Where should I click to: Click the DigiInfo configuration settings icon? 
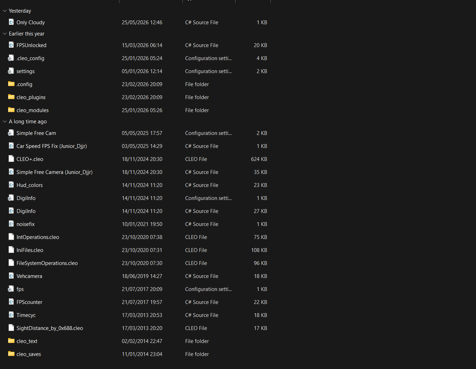click(11, 198)
